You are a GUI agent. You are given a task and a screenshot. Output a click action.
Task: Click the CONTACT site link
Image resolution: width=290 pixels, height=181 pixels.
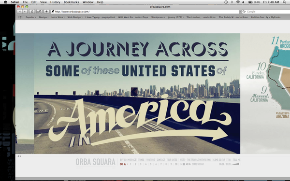click(x=161, y=160)
